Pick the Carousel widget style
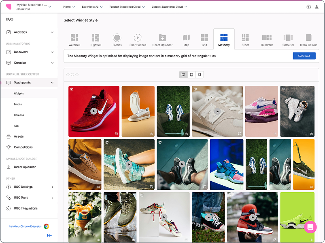325x243 pixels. click(288, 40)
